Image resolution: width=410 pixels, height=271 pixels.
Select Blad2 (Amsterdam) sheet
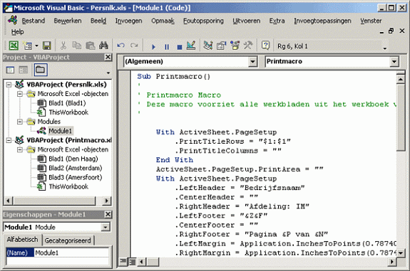click(x=76, y=168)
